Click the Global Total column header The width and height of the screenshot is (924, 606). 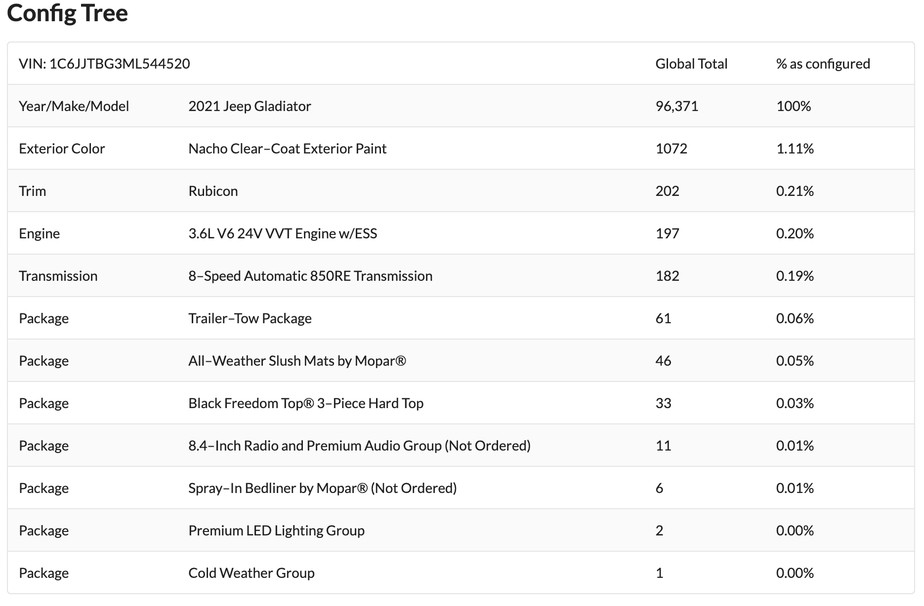[691, 64]
